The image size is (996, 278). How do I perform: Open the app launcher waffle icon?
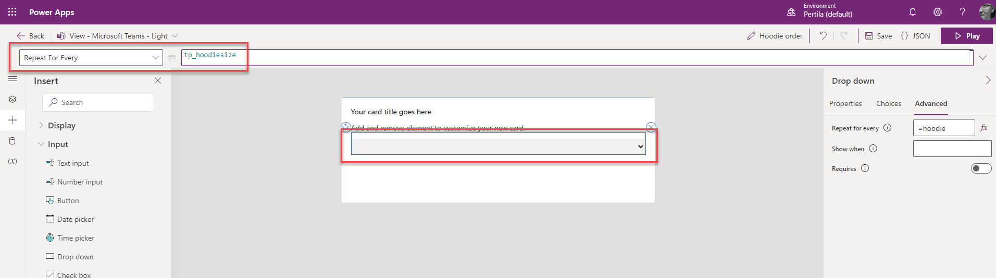tap(13, 12)
